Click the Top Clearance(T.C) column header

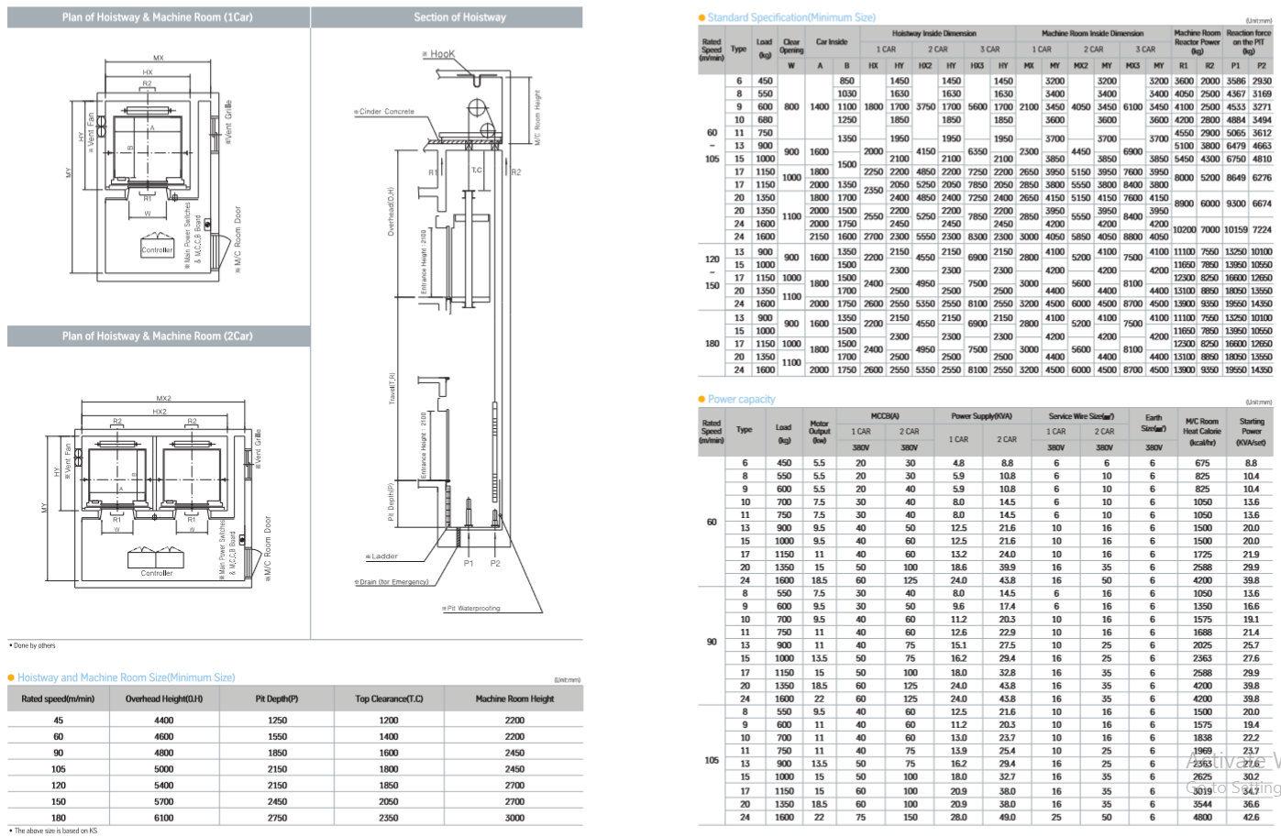point(389,699)
